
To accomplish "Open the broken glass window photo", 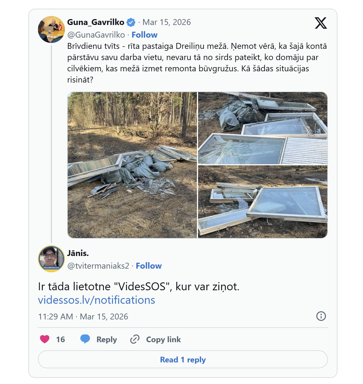I will coord(262,128).
